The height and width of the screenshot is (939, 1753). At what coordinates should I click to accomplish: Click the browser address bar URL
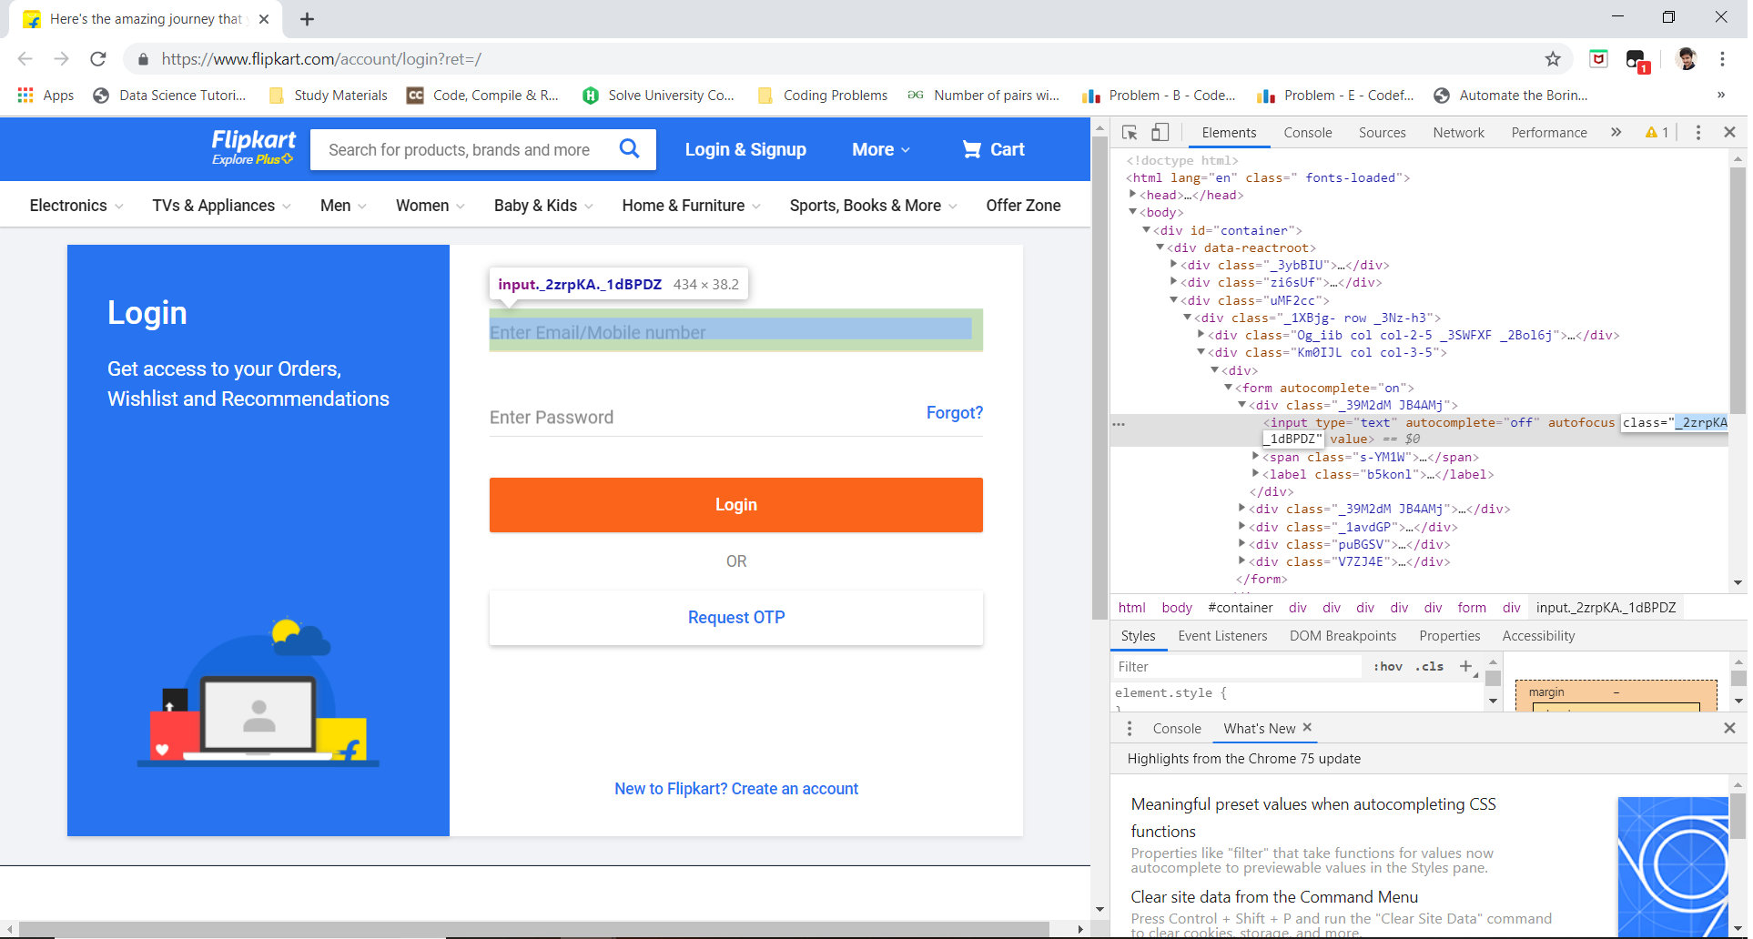click(321, 59)
